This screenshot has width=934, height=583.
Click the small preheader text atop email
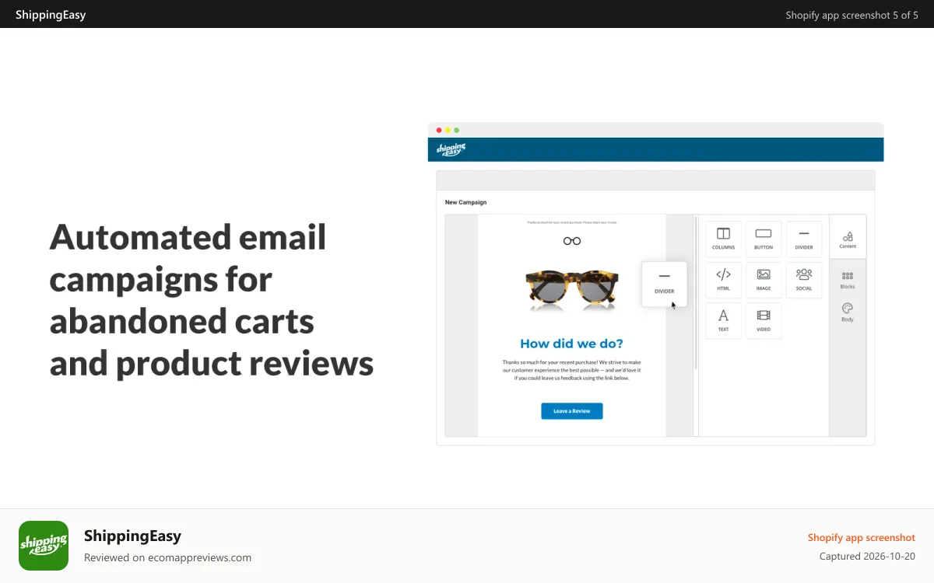pos(572,222)
